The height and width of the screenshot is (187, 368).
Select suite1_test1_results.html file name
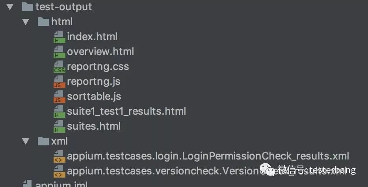coord(126,112)
